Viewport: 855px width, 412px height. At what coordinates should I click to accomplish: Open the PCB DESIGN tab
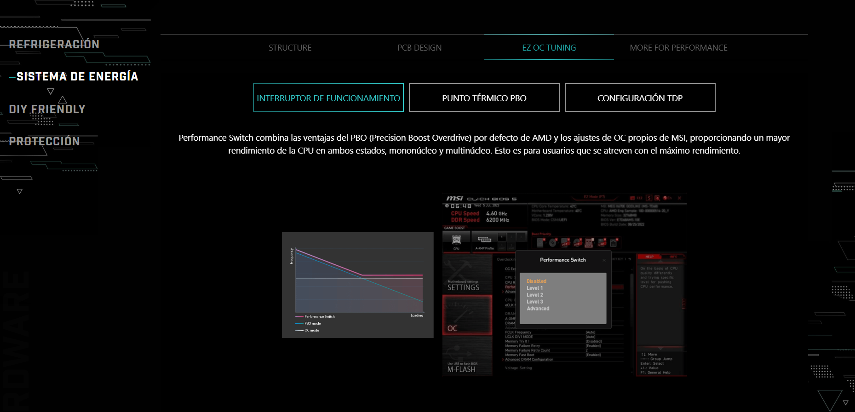click(419, 47)
